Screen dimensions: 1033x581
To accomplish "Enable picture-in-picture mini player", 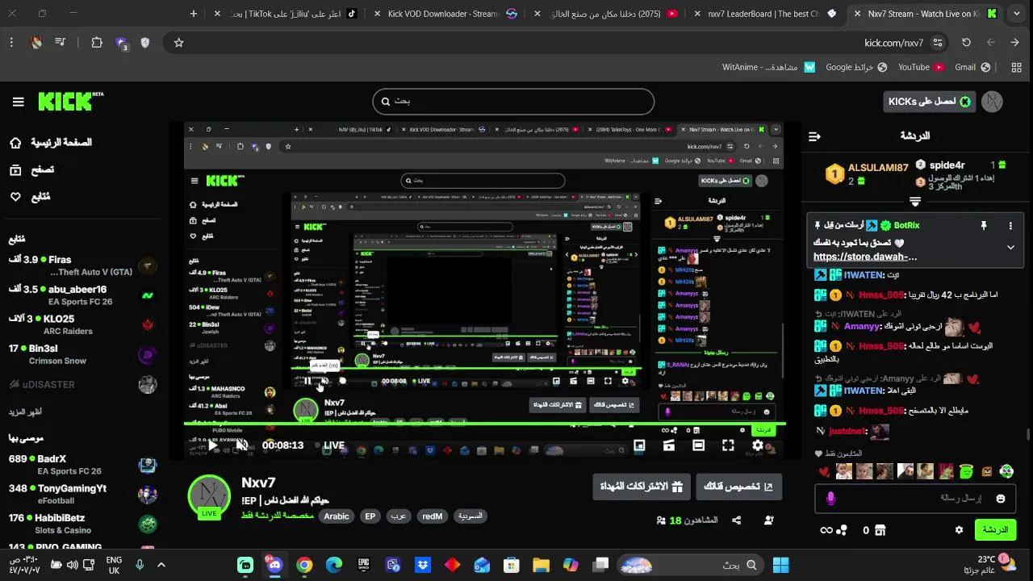I will click(x=639, y=445).
